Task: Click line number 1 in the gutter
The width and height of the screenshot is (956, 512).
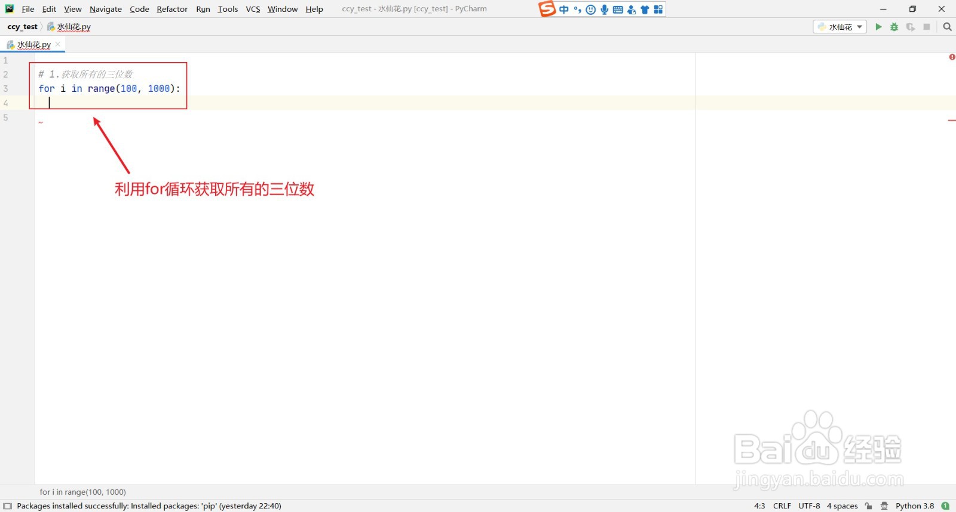Action: pyautogui.click(x=5, y=60)
